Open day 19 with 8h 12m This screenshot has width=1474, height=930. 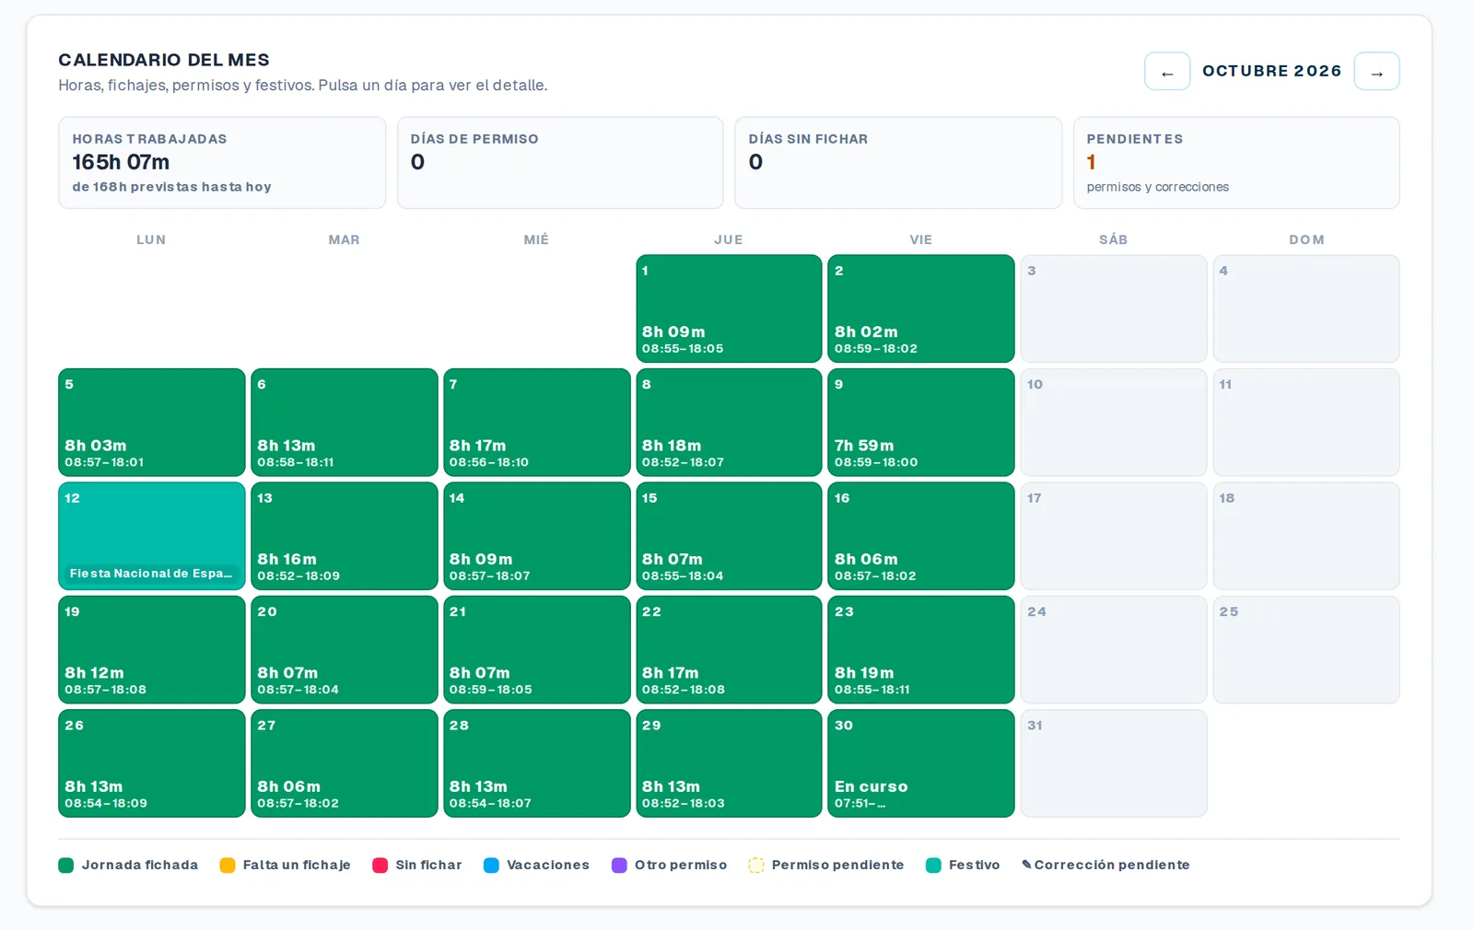(152, 650)
